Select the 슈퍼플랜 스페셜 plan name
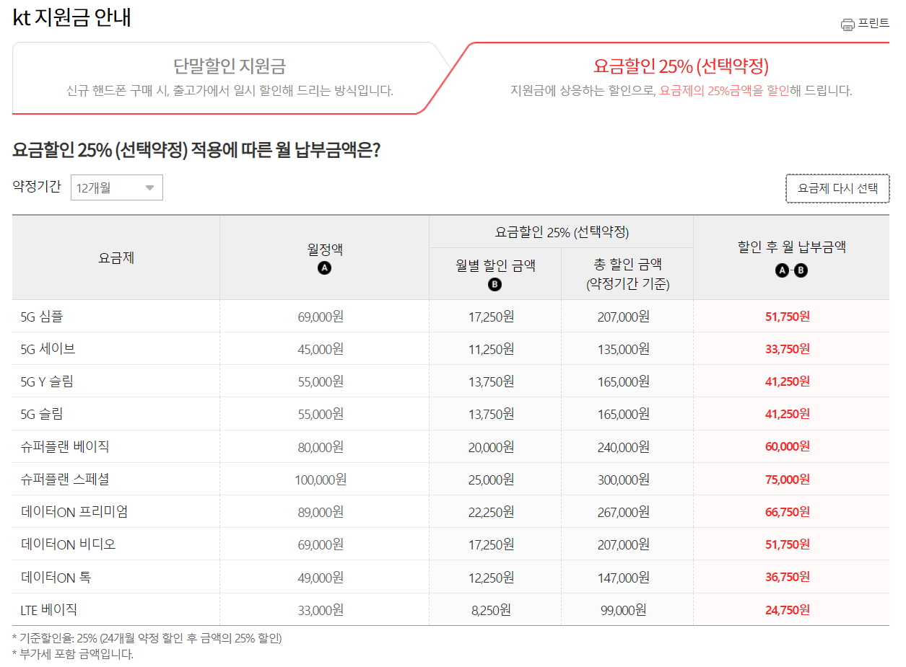 click(x=65, y=479)
